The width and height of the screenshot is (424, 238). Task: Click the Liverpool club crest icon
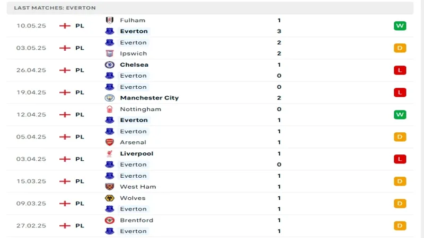coord(110,153)
